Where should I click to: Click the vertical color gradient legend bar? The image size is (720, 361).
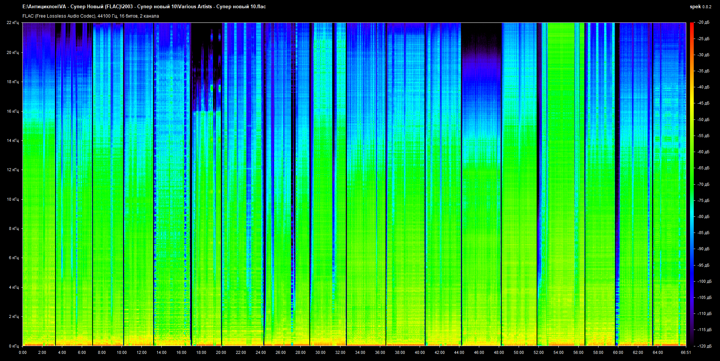pyautogui.click(x=692, y=183)
